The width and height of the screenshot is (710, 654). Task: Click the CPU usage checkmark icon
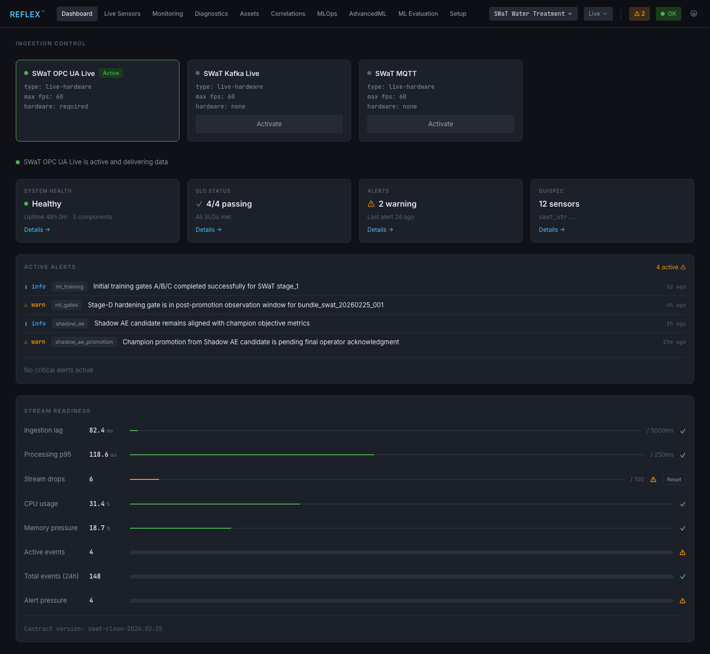pyautogui.click(x=683, y=504)
